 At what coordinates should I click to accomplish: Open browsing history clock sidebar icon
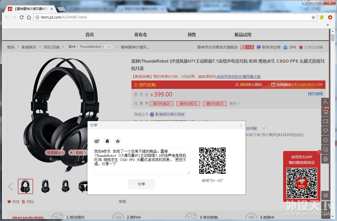(326, 140)
